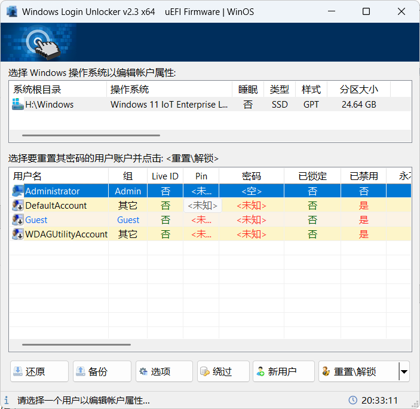Click the Administrator user account icon
Screen dimensions: 420x409
click(x=18, y=191)
